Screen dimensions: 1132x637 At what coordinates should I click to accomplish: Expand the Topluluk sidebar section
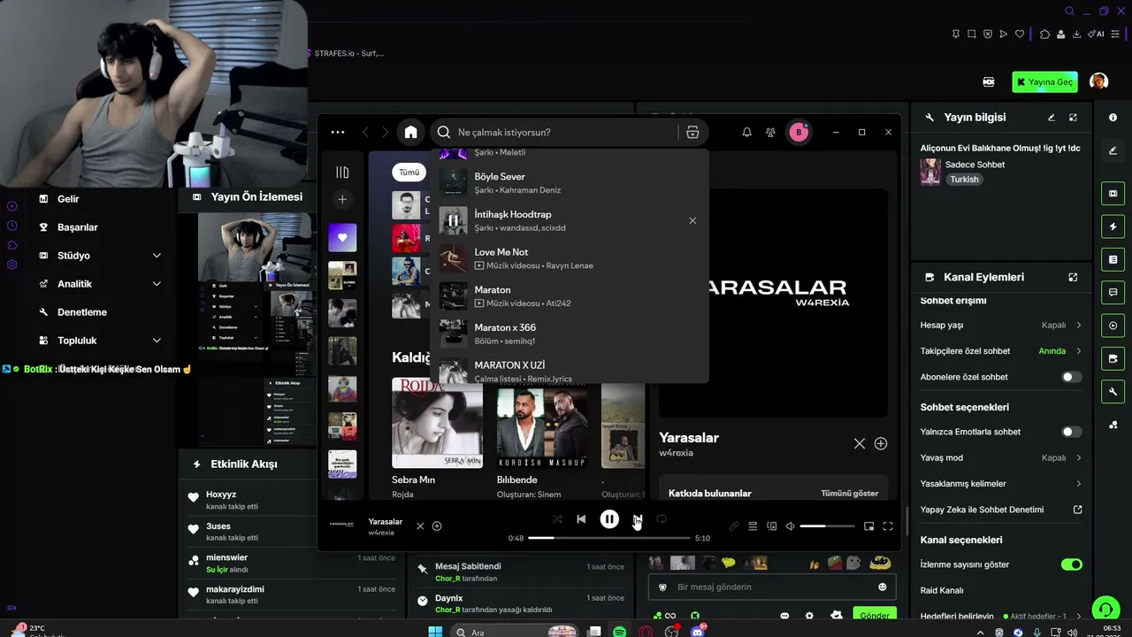pyautogui.click(x=99, y=341)
